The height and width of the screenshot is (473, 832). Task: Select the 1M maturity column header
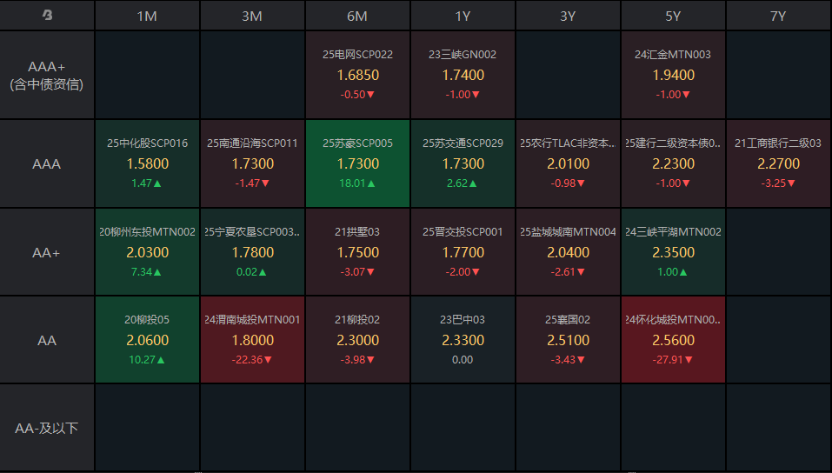pyautogui.click(x=147, y=16)
